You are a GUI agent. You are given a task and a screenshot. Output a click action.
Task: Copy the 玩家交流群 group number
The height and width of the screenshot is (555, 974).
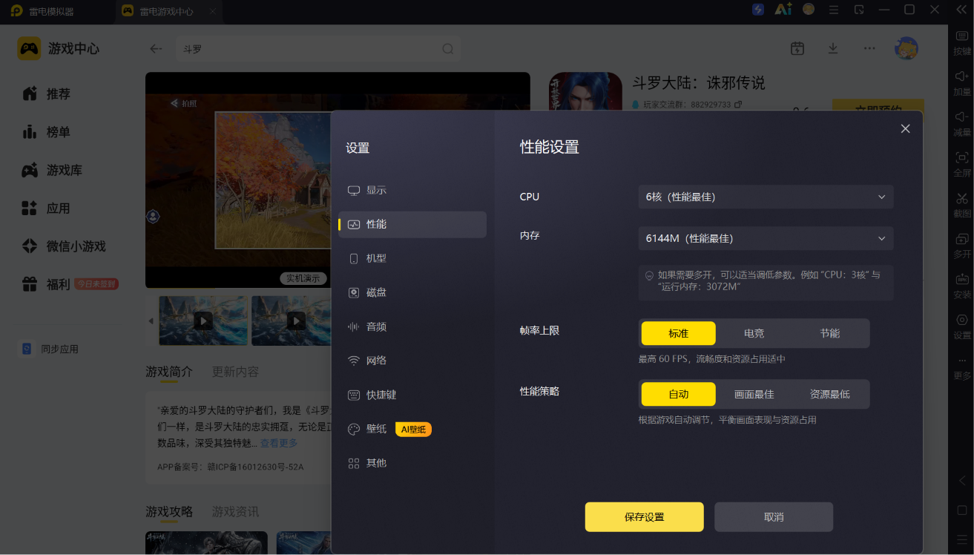738,105
